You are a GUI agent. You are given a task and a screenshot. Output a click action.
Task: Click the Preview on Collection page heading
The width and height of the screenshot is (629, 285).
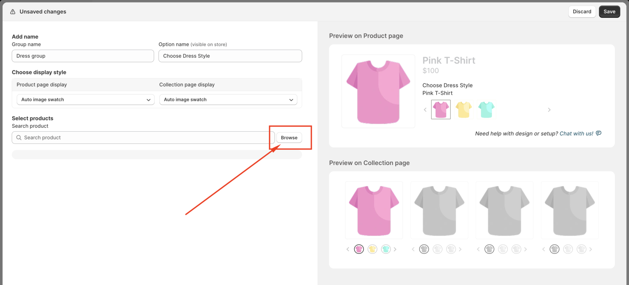pos(369,163)
